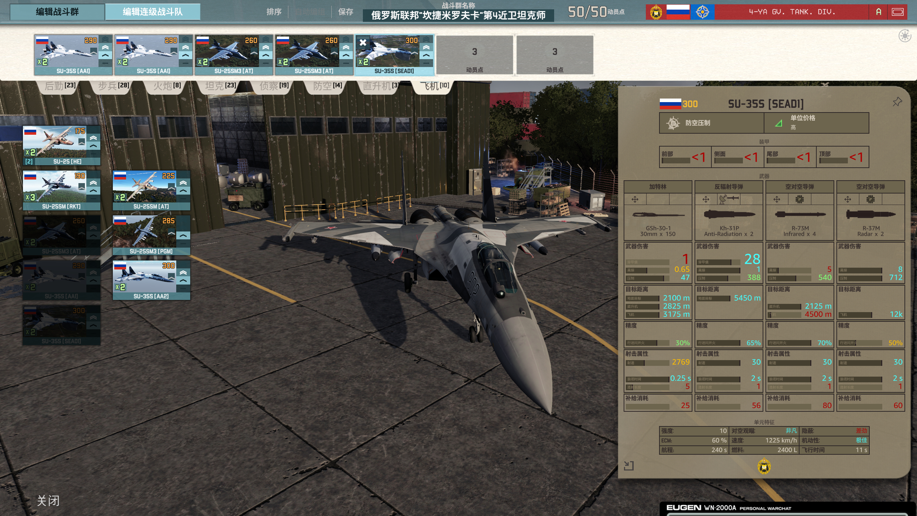This screenshot has width=917, height=516.
Task: Click the crosshair trait icon in the R-37M column
Action: coord(848,199)
